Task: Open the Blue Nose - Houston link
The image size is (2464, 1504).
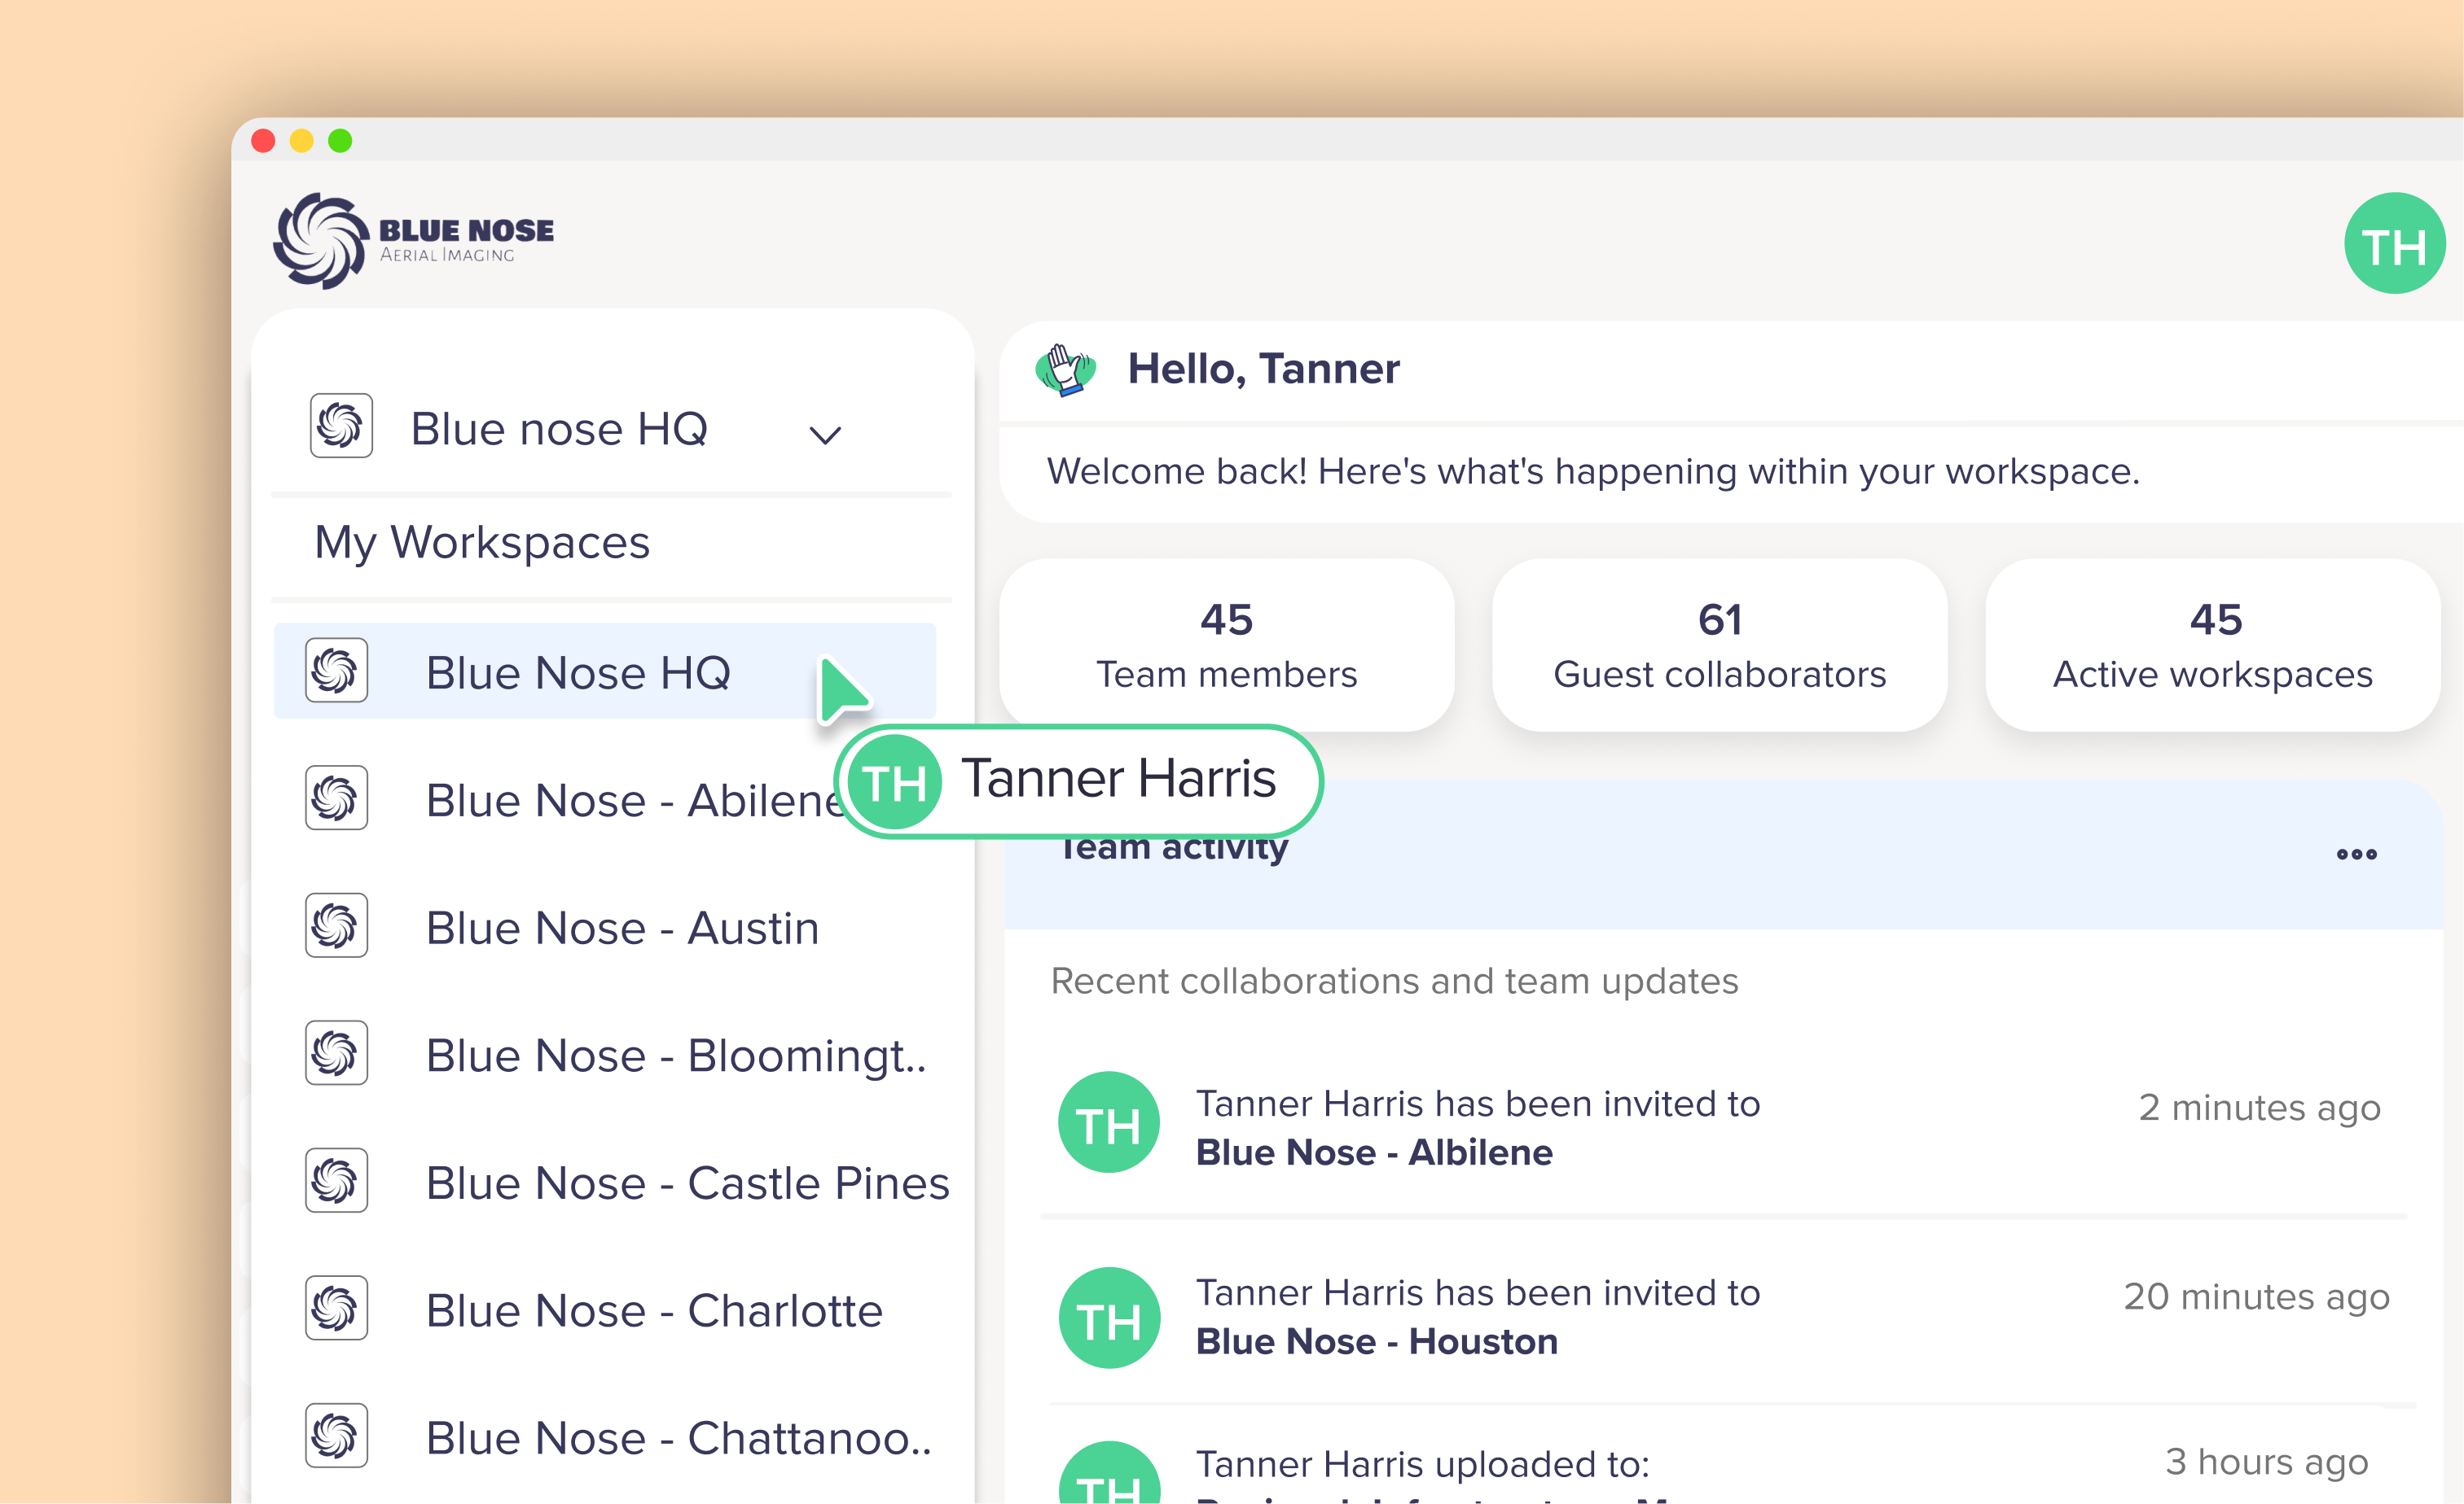Action: click(1376, 1342)
